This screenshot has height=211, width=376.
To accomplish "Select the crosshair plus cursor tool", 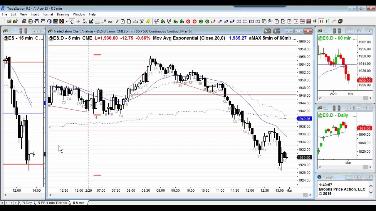I will coord(78,21).
